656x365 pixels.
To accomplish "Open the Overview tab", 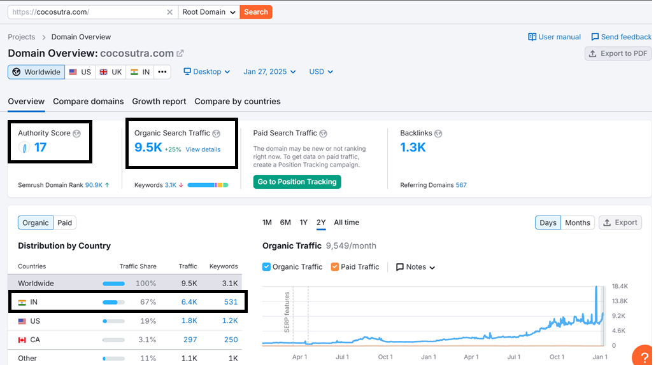I will point(26,102).
